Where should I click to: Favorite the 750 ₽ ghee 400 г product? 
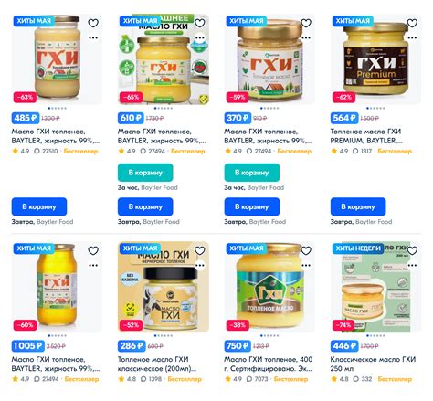tap(306, 250)
